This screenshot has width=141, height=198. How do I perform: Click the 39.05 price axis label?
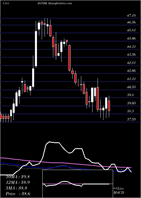[x=131, y=103]
